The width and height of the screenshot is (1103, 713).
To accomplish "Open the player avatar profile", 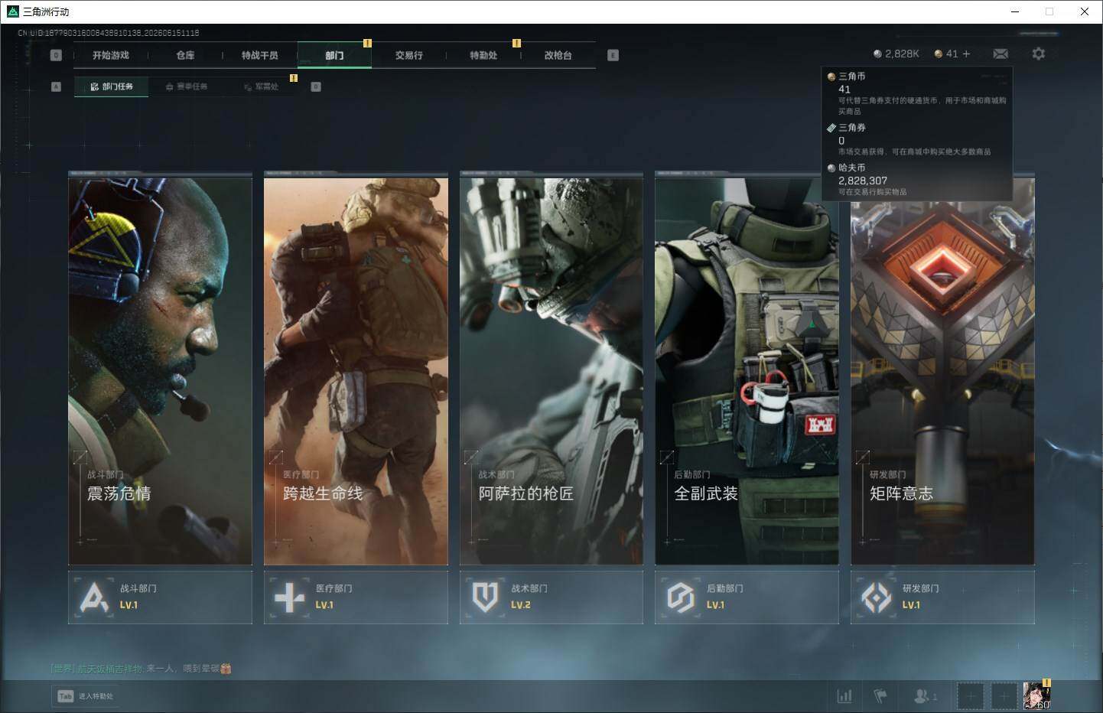I will pyautogui.click(x=1036, y=695).
